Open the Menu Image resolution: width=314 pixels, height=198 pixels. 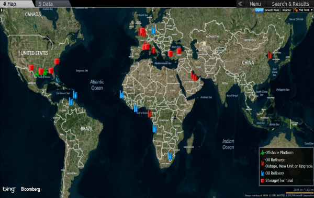(x=255, y=4)
